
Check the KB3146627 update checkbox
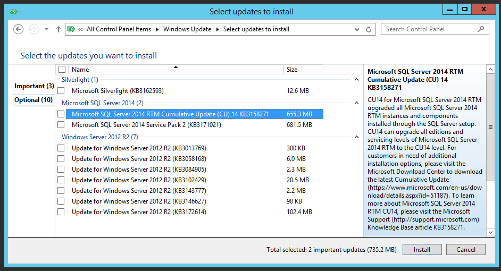pyautogui.click(x=61, y=201)
